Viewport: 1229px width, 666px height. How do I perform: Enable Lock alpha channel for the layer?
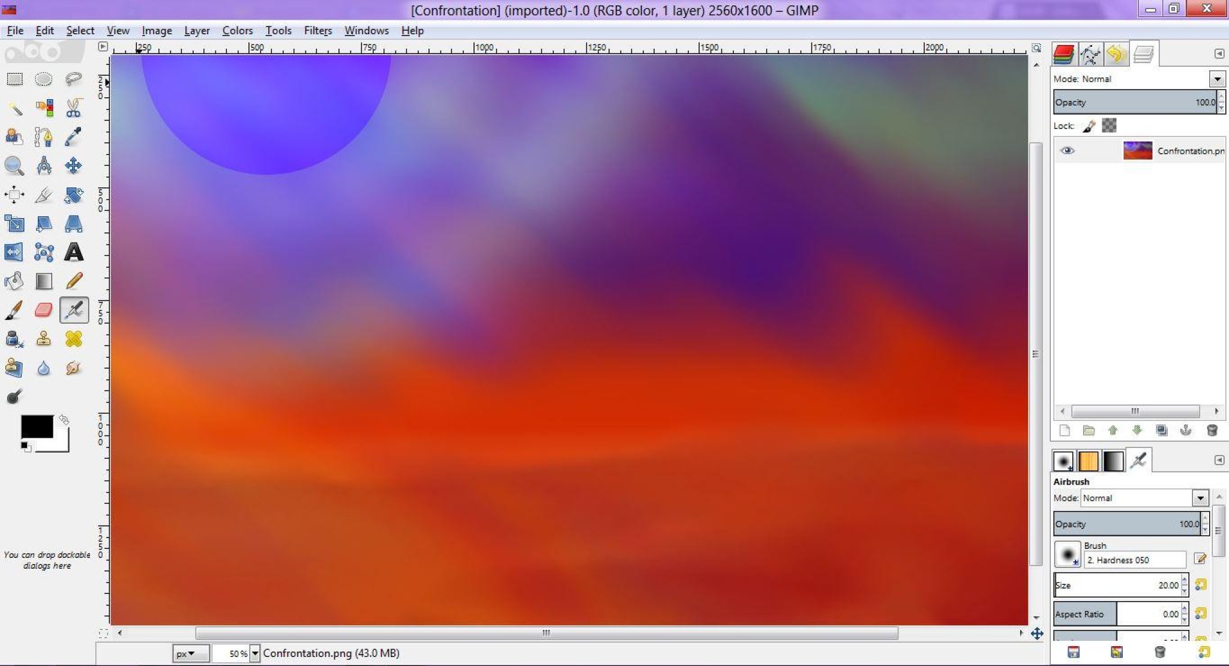[x=1108, y=126]
